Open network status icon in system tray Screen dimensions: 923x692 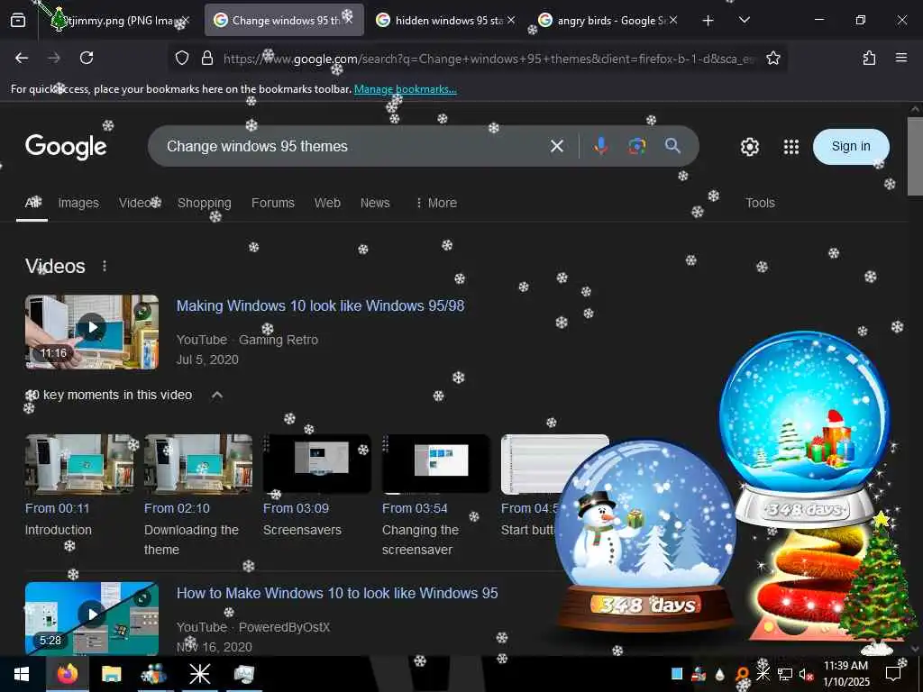tap(785, 674)
